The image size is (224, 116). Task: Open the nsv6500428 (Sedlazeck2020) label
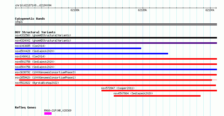(35, 51)
